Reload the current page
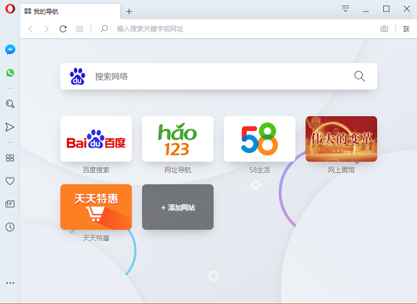417x304 pixels. tap(63, 29)
